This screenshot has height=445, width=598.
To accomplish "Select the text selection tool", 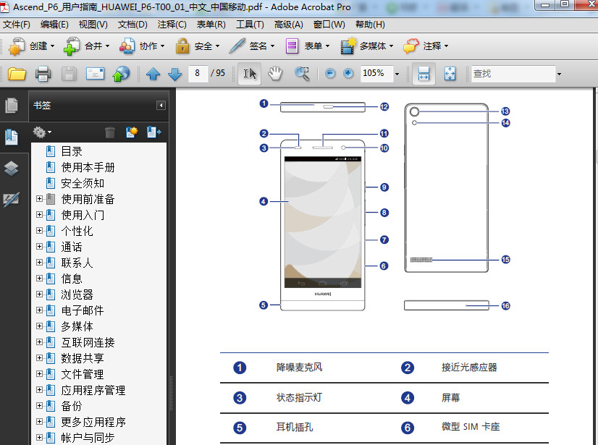I will [250, 73].
